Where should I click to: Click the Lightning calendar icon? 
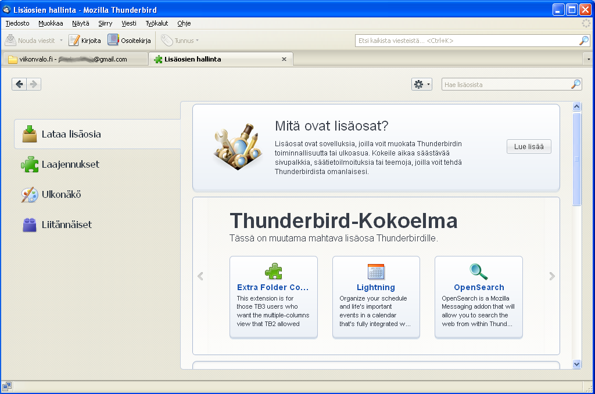coord(376,272)
